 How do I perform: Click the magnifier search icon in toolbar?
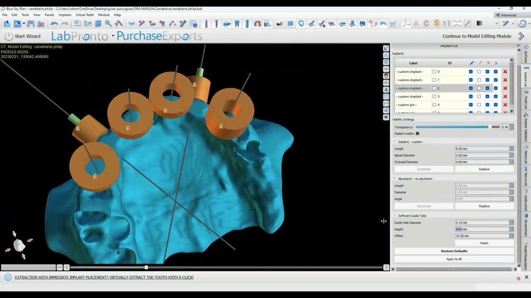point(108,24)
